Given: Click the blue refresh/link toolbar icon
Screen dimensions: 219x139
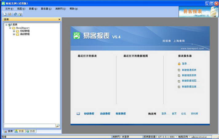Looking at the screenshot, I should tap(15, 14).
